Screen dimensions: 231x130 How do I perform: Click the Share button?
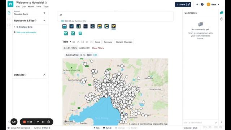tap(181, 4)
